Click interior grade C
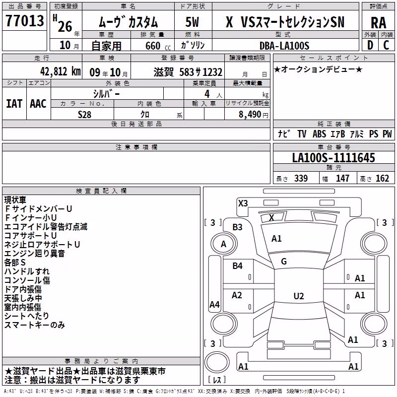The width and height of the screenshot is (397, 397). (387, 46)
